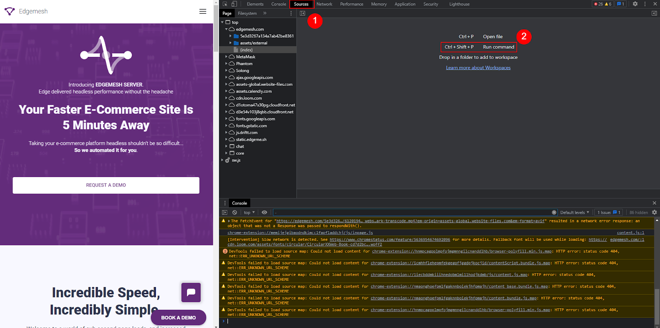Open the Edgemesh hamburger menu

pyautogui.click(x=203, y=12)
